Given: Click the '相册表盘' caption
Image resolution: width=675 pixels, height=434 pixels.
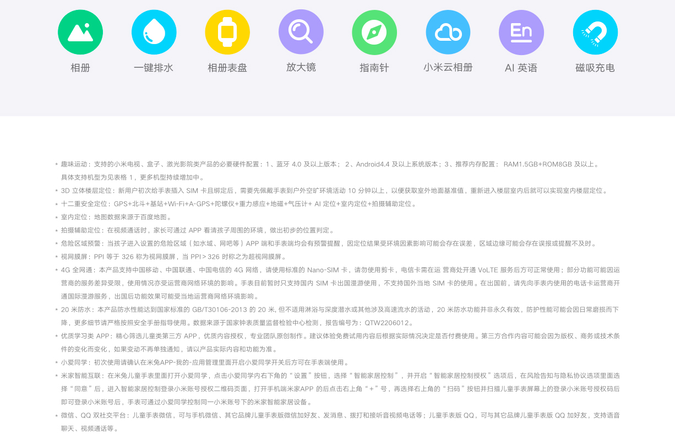Looking at the screenshot, I should (x=227, y=68).
